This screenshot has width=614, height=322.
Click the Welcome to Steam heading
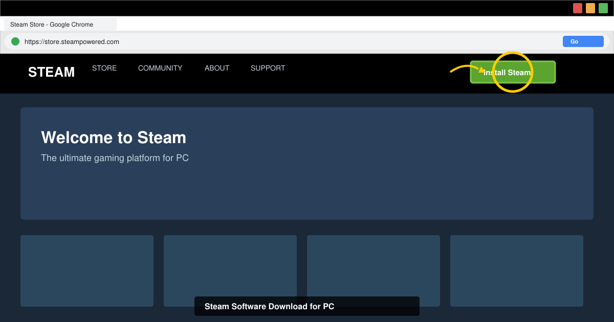(114, 137)
